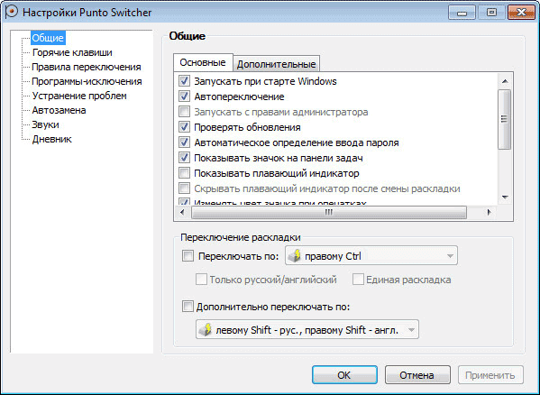Click the vertical scrollbar thumb in options list
Image resolution: width=540 pixels, height=395 pixels.
tap(505, 119)
